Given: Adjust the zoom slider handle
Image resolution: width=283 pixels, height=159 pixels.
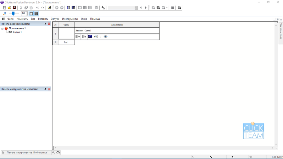Looking at the screenshot, I should pos(13,13).
